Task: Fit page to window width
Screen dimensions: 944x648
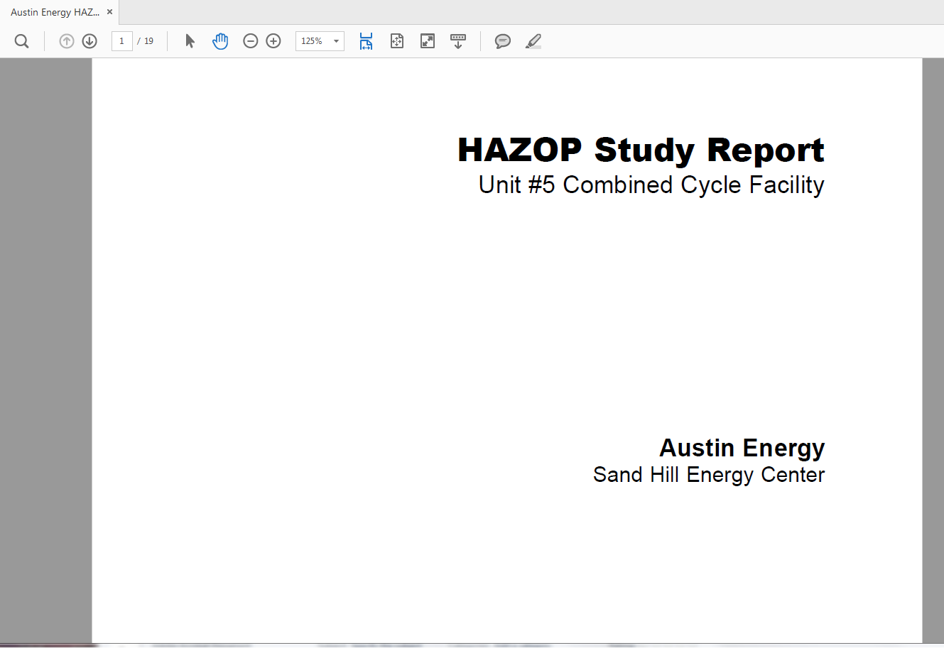Action: pos(366,41)
